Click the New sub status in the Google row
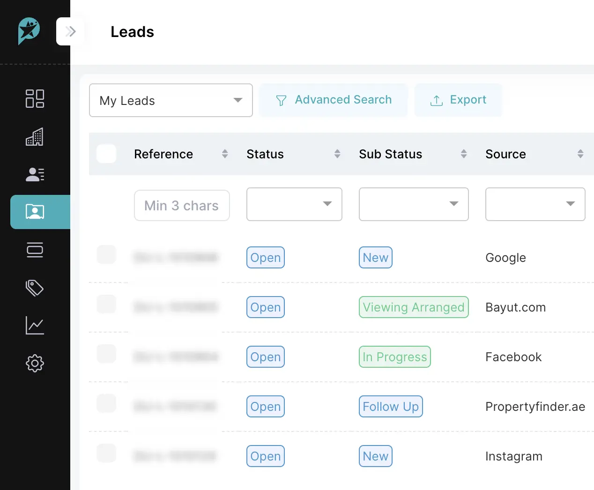This screenshot has width=594, height=490. pyautogui.click(x=376, y=258)
